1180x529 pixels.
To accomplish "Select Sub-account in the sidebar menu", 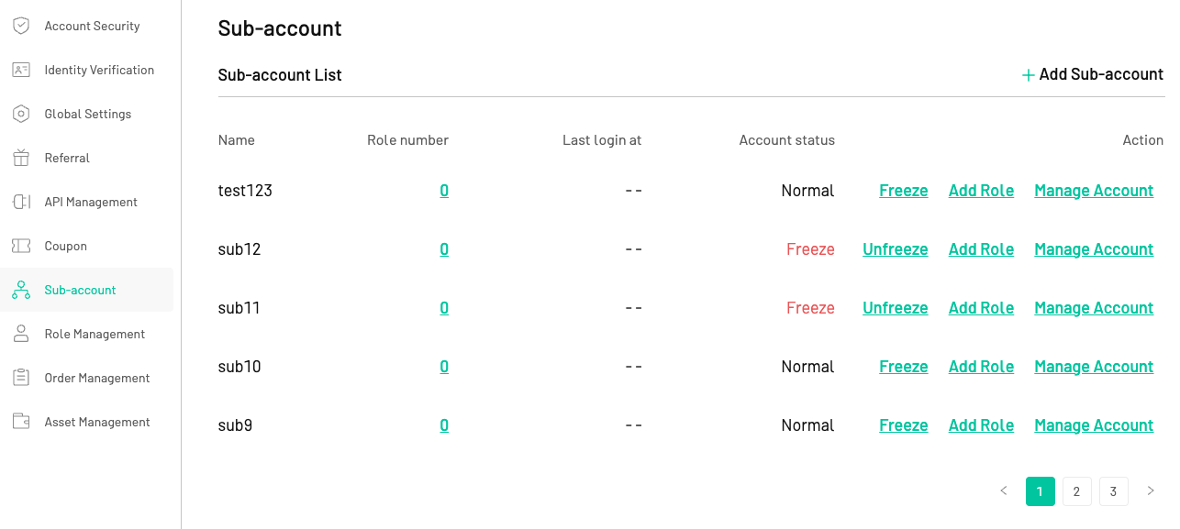I will click(86, 290).
